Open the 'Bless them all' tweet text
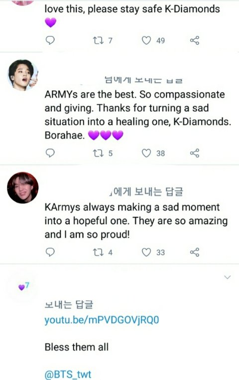The width and height of the screenshot is (239, 380). tap(77, 347)
